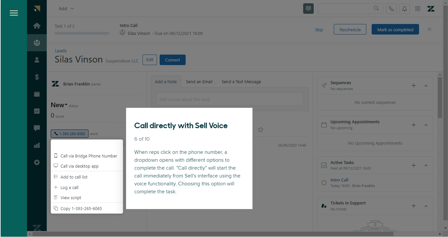
Task: Open the Calendar sidebar icon
Action: 37,94
